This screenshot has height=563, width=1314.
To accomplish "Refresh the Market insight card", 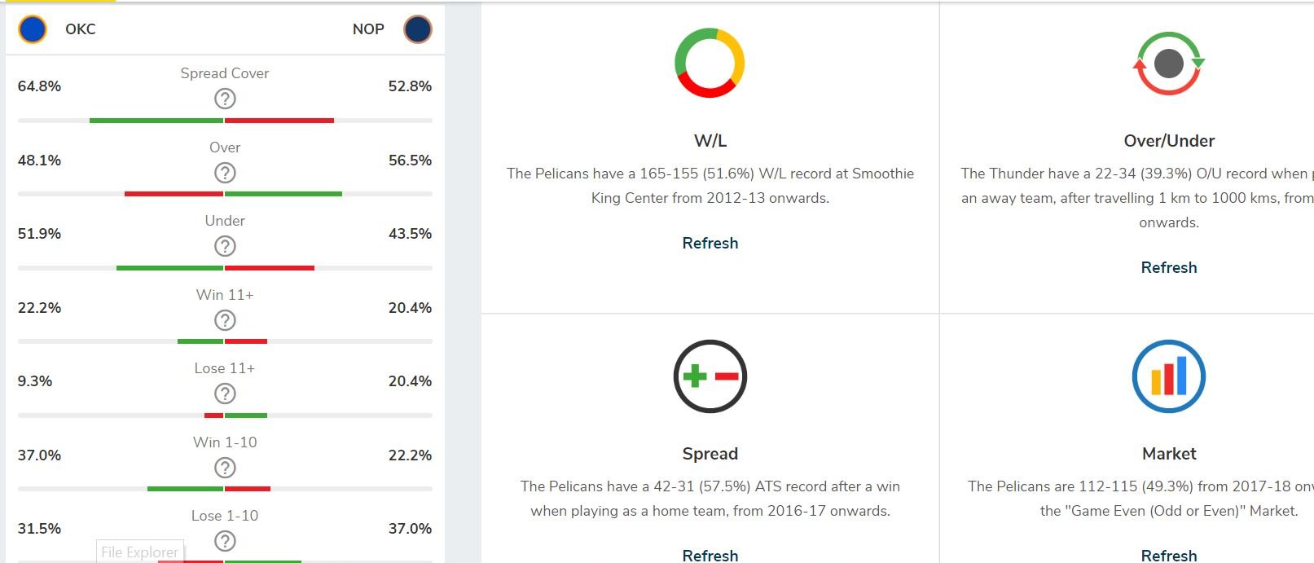I will [1169, 555].
